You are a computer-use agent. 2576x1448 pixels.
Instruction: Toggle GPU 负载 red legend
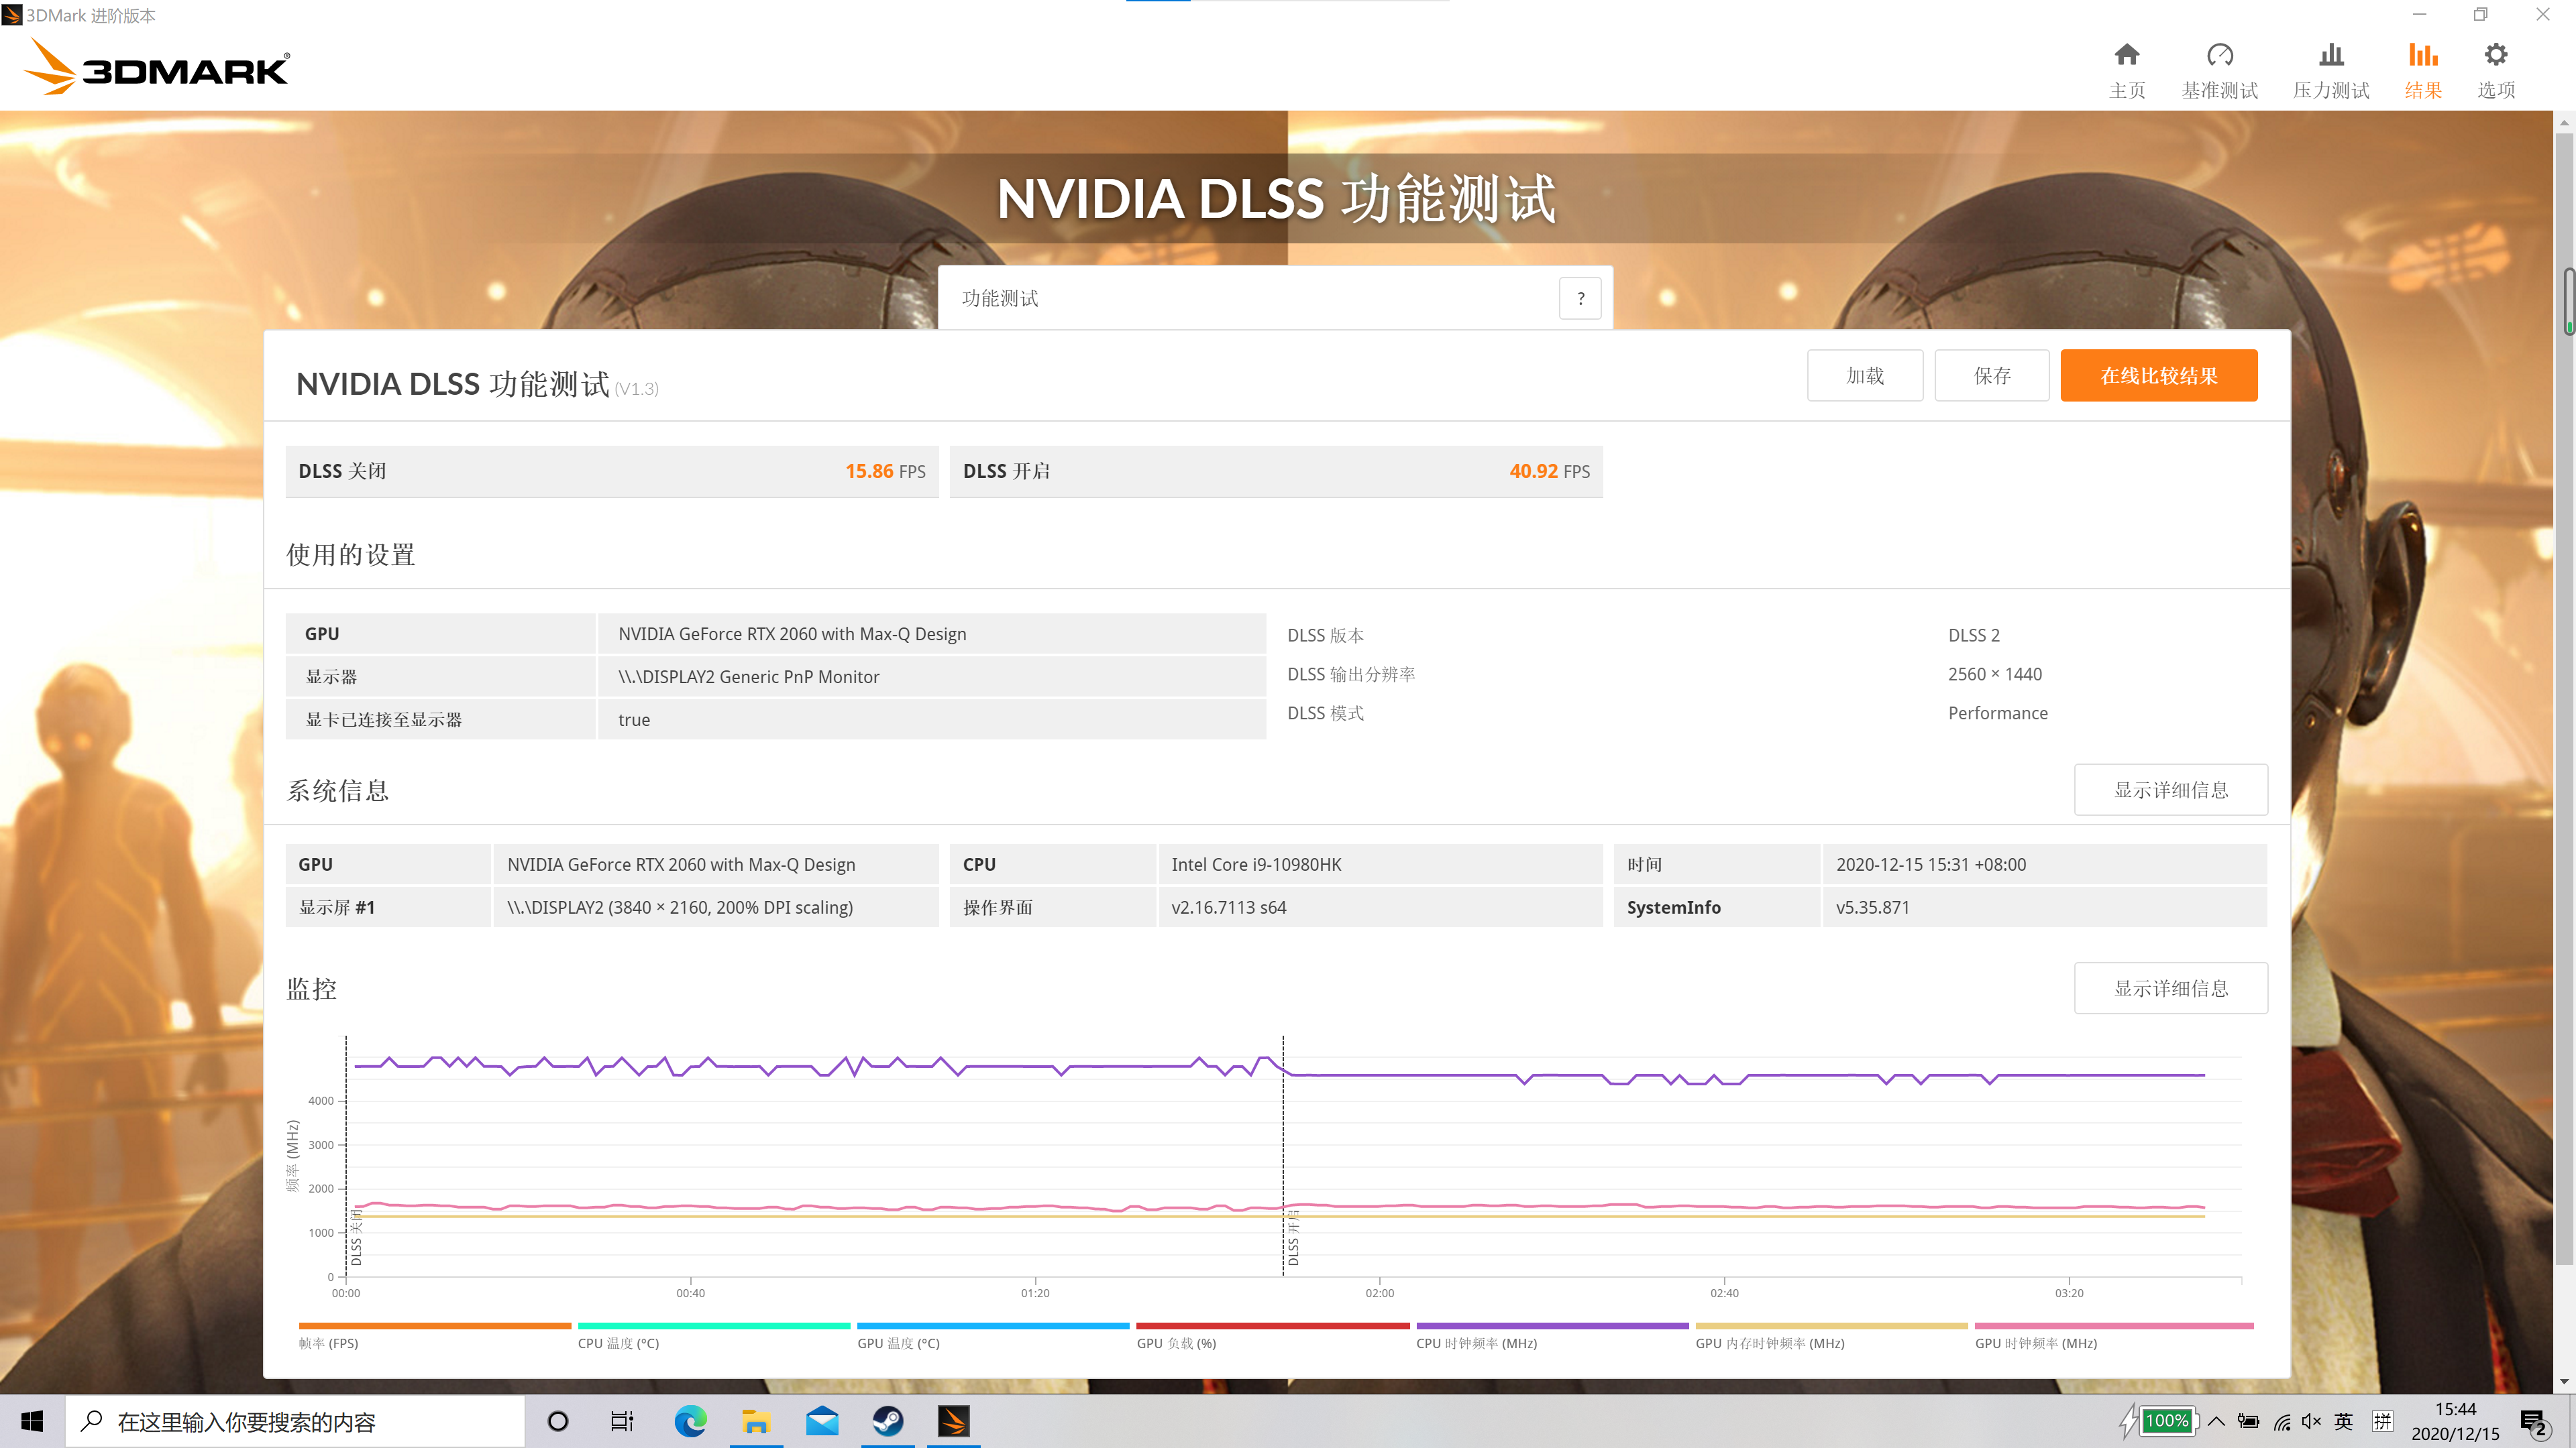pos(1273,1336)
